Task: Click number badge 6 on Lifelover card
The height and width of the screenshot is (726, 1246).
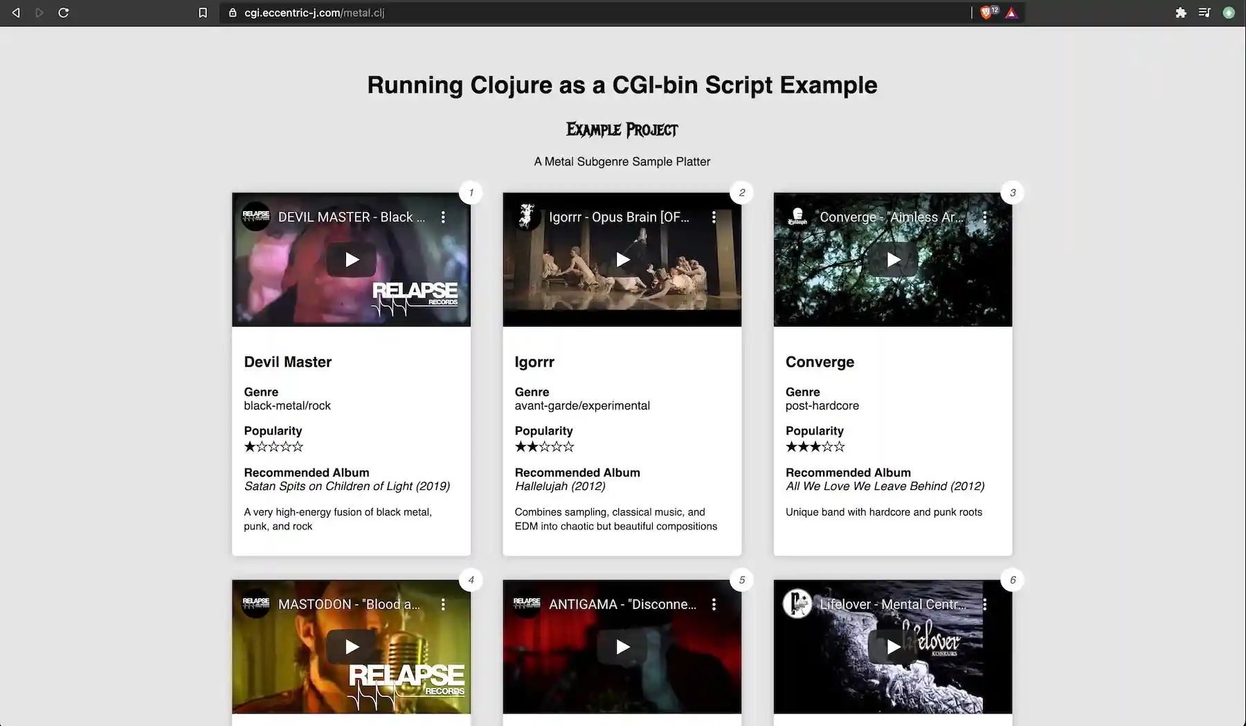Action: point(1013,580)
